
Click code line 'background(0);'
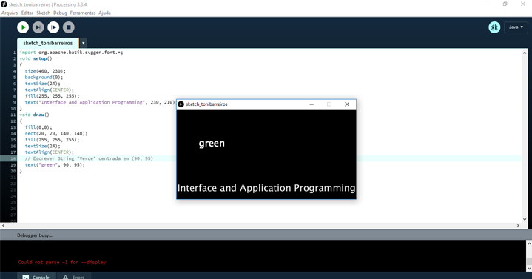click(x=44, y=78)
